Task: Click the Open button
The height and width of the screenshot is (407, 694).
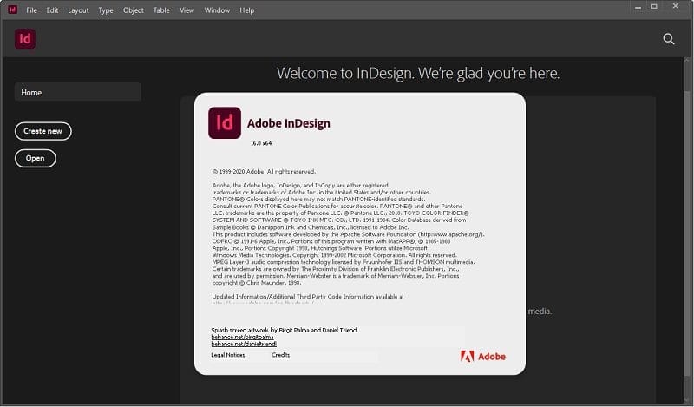Action: pos(35,158)
